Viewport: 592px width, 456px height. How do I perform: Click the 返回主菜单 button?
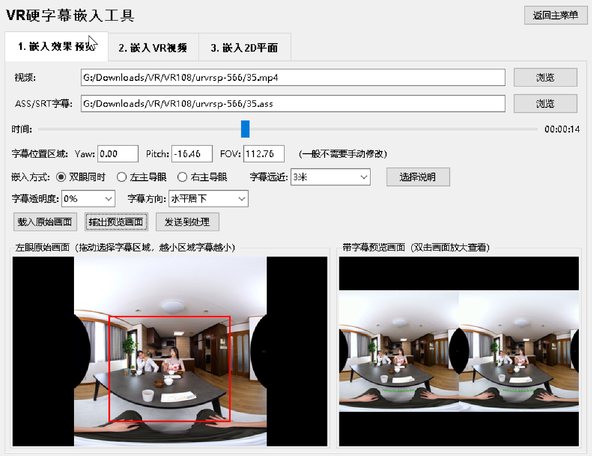coord(555,15)
